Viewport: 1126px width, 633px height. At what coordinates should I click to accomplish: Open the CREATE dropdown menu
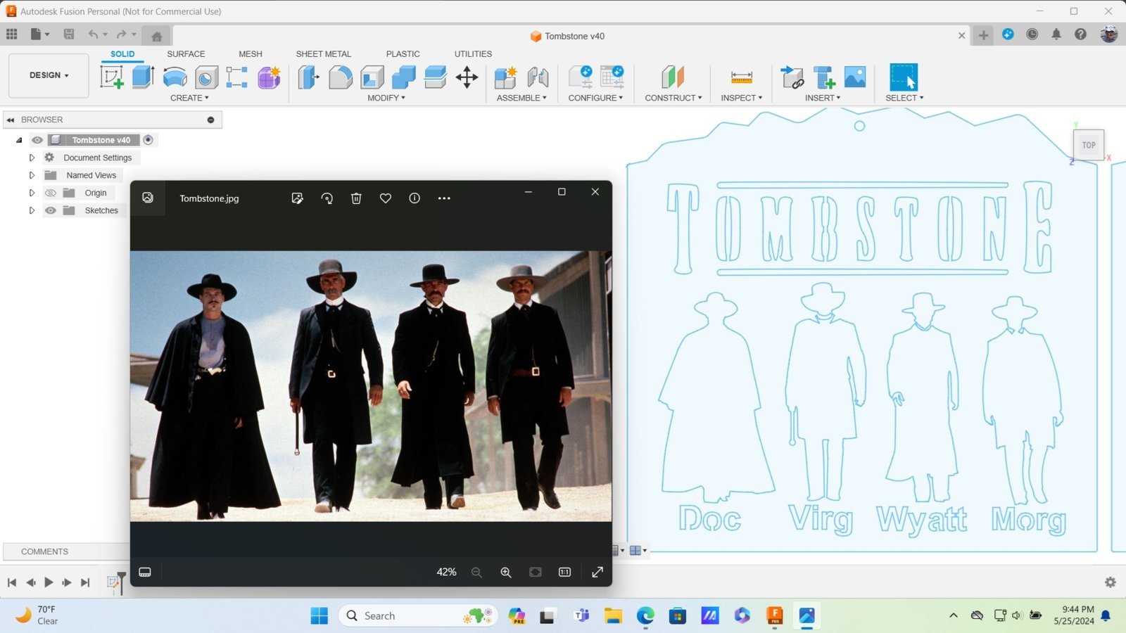tap(189, 98)
